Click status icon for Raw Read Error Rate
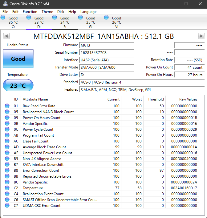Screen dimensions: 207x218 click(x=7, y=106)
